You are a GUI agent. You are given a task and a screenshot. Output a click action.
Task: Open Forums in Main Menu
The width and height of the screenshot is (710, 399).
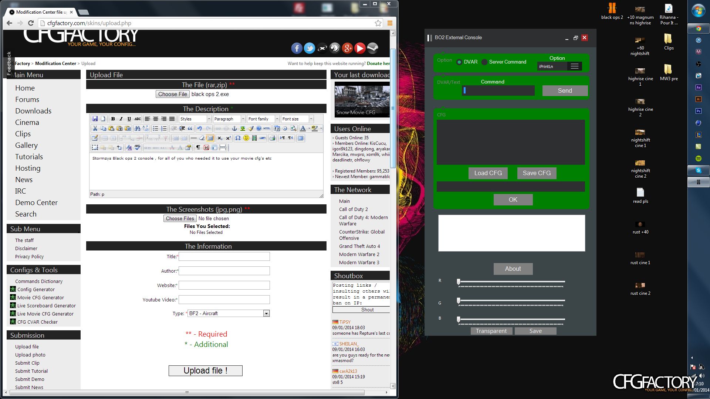27,99
